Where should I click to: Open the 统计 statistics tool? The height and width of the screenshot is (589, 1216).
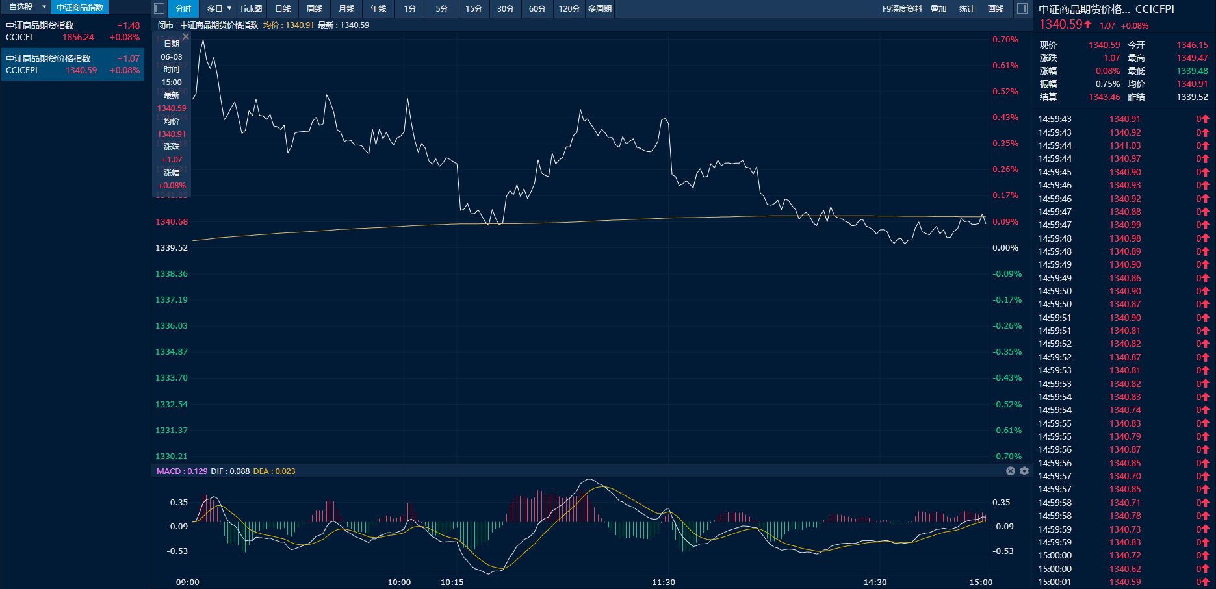click(967, 8)
